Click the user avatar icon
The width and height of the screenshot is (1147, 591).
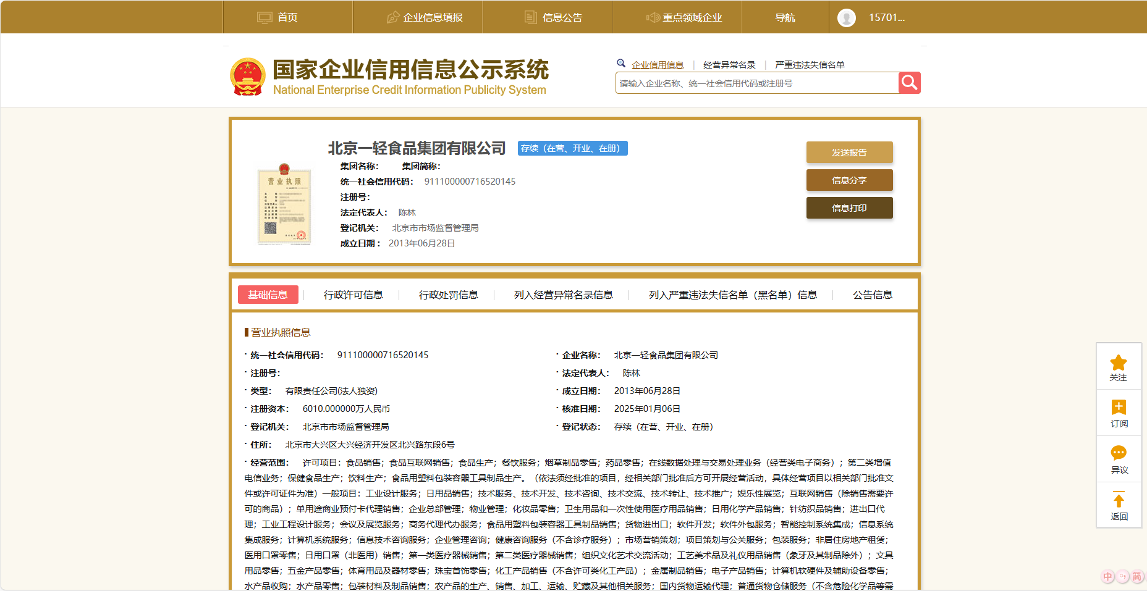click(847, 17)
